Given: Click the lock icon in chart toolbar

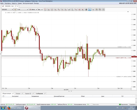Looking at the screenshot, I should coord(52,9).
